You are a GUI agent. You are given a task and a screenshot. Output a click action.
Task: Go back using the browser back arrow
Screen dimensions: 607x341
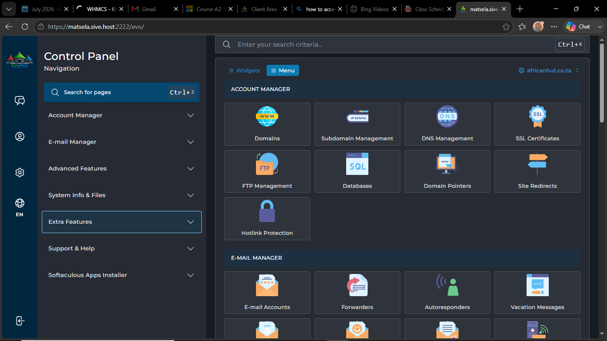[9, 27]
